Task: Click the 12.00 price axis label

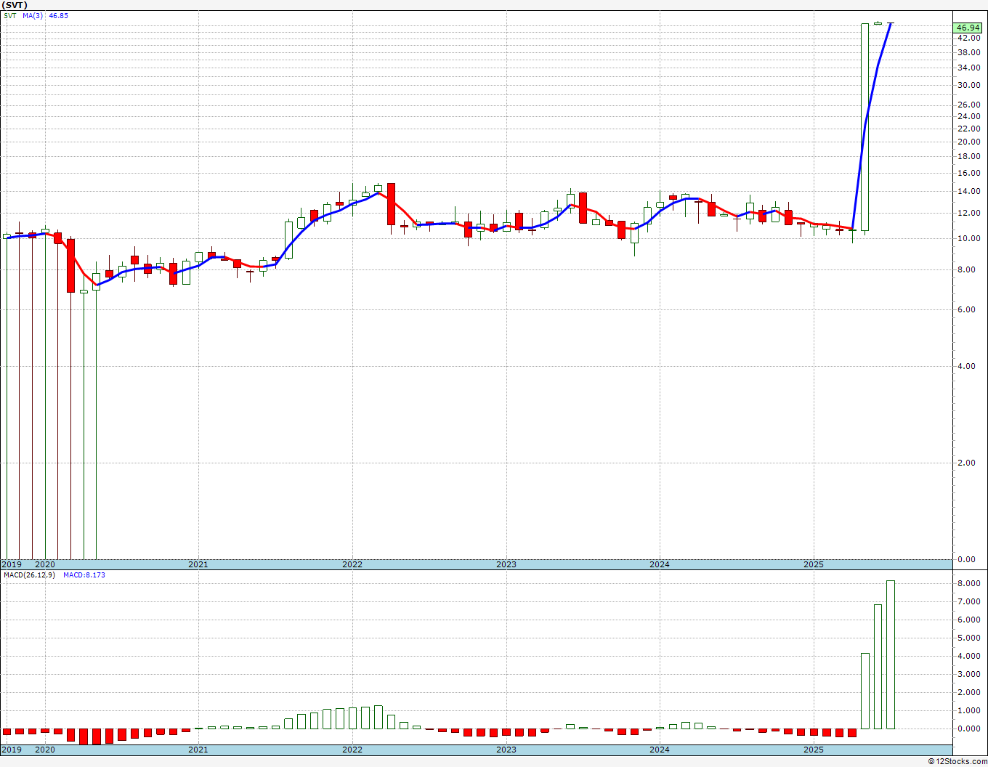Action: pos(968,214)
